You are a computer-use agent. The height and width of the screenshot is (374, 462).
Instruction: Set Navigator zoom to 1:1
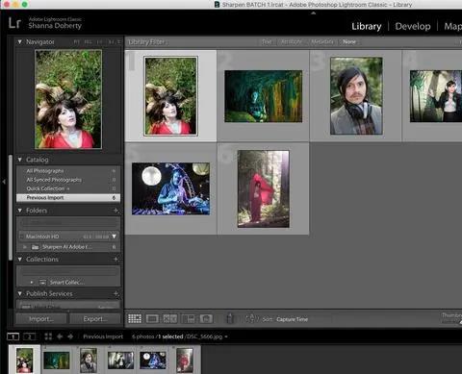pos(100,42)
